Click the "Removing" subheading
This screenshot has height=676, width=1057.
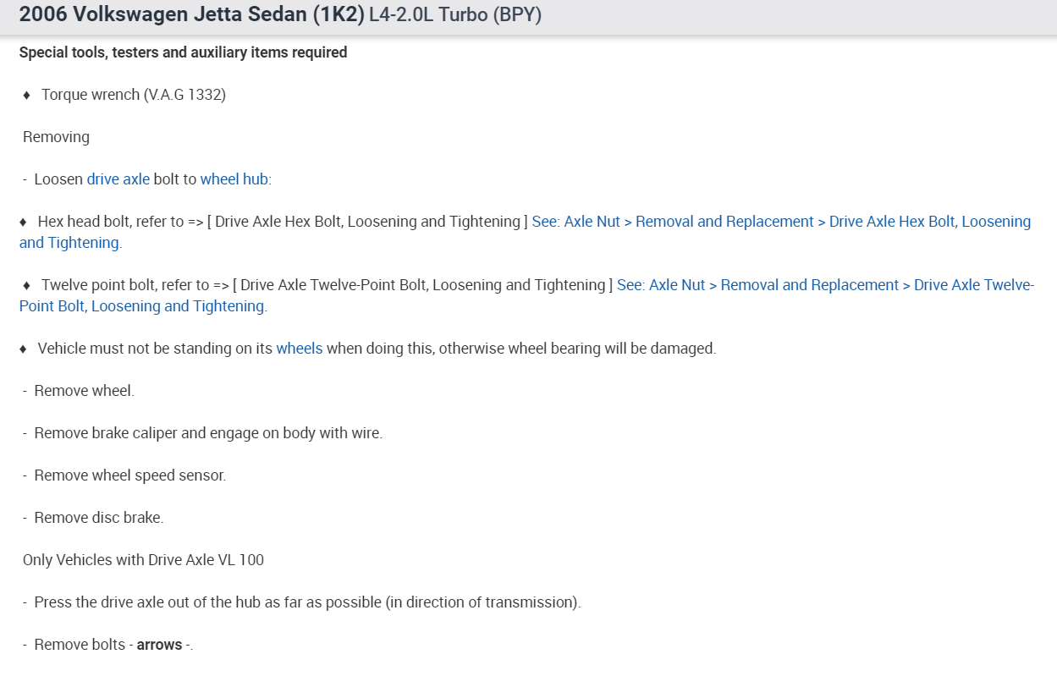point(56,137)
